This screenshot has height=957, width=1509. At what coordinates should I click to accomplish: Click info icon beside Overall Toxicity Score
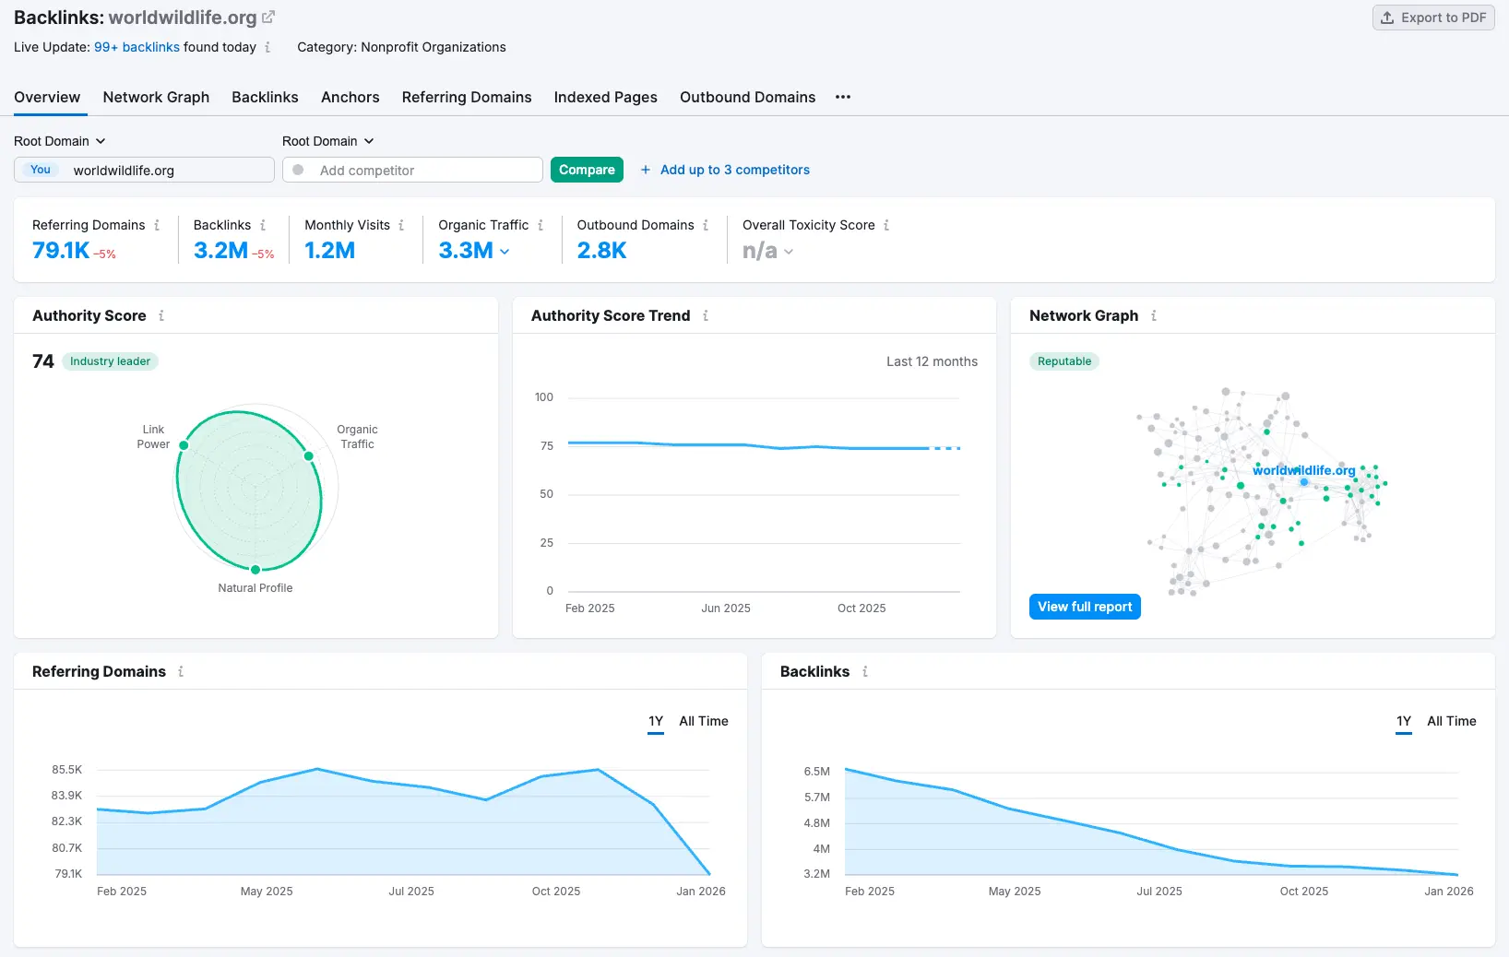(x=886, y=225)
